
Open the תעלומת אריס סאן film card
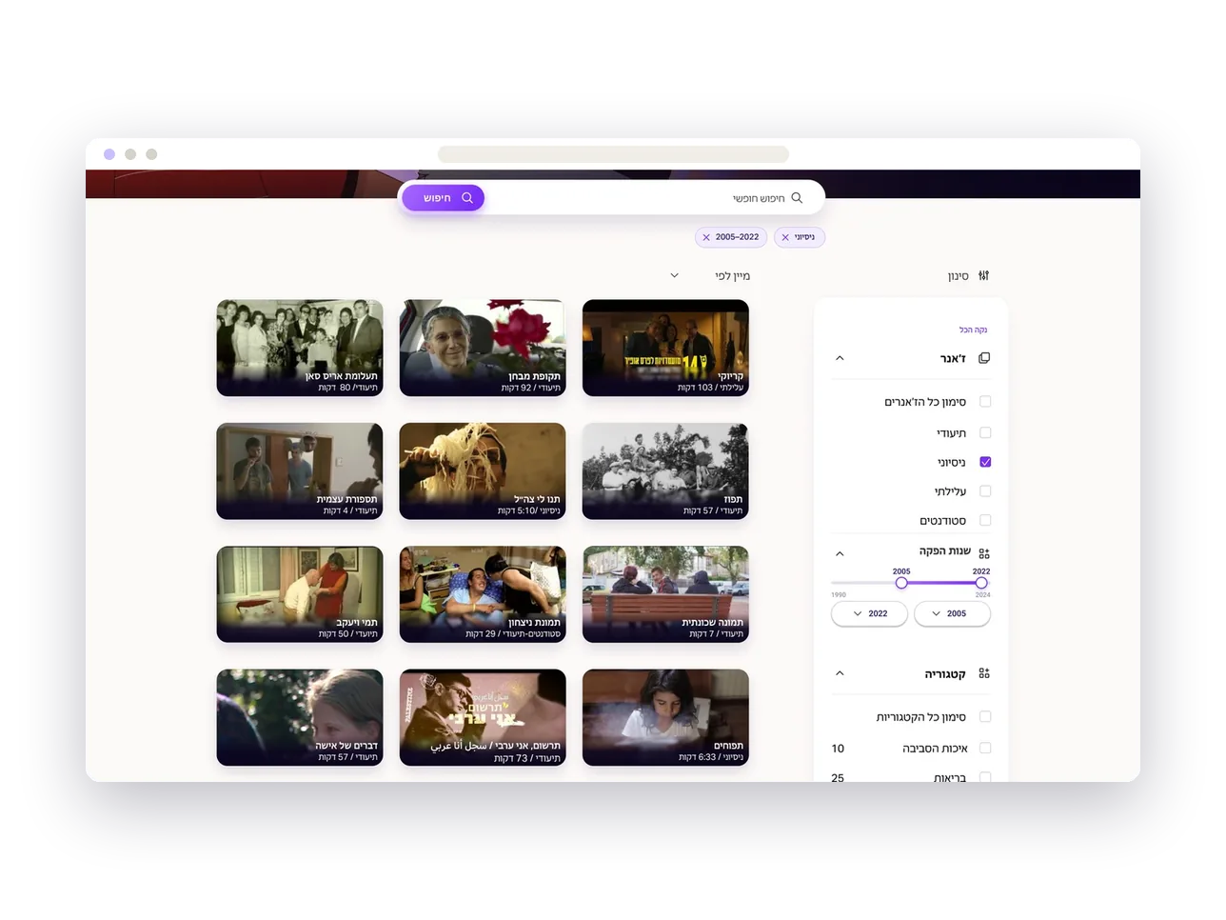point(300,348)
